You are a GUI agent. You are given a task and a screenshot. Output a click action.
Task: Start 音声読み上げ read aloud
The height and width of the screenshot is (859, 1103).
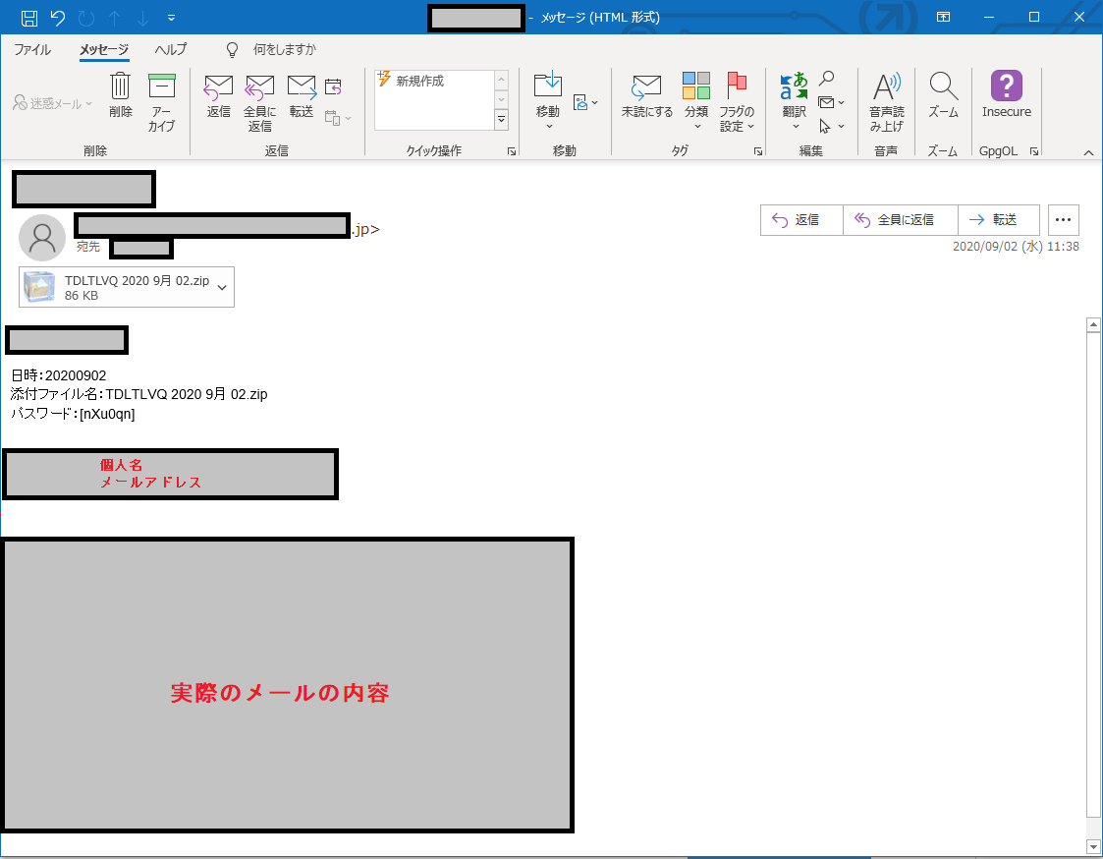886,102
